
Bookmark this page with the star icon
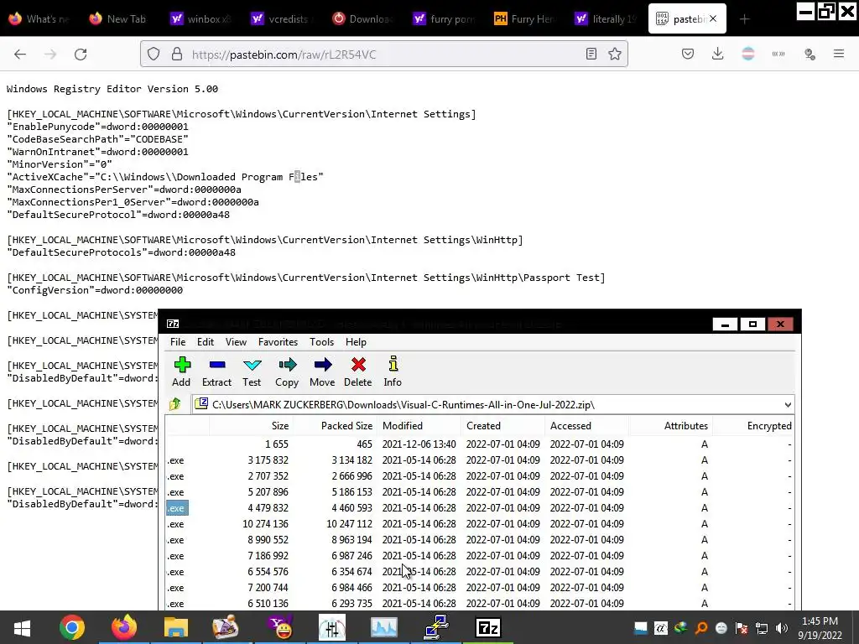615,54
